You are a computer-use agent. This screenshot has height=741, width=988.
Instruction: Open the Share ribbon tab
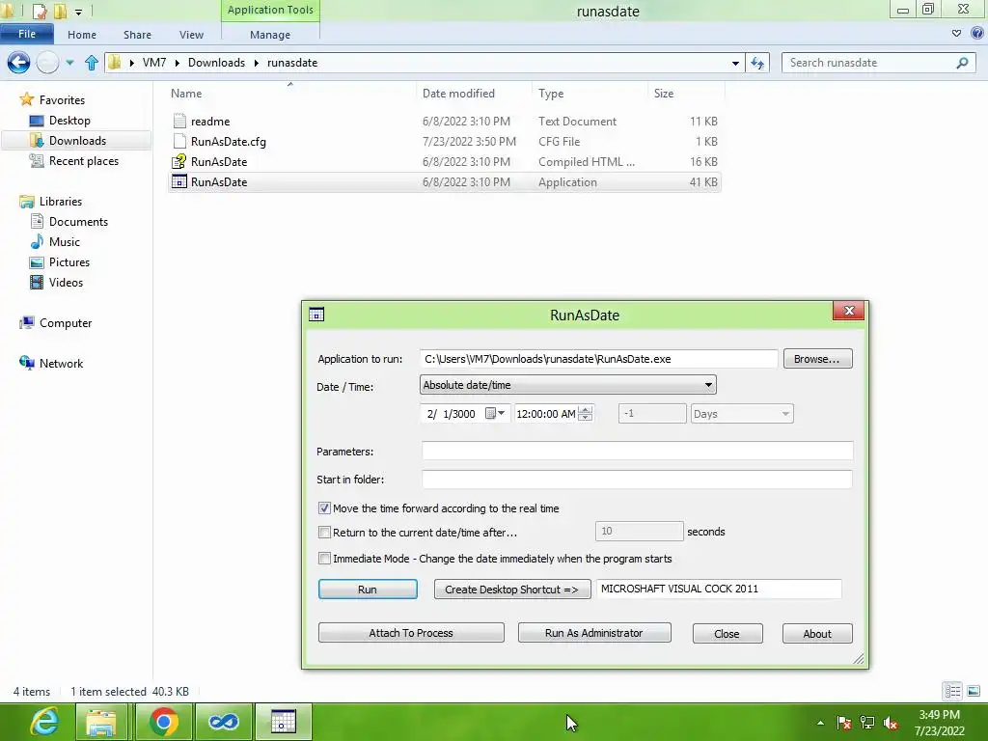137,35
